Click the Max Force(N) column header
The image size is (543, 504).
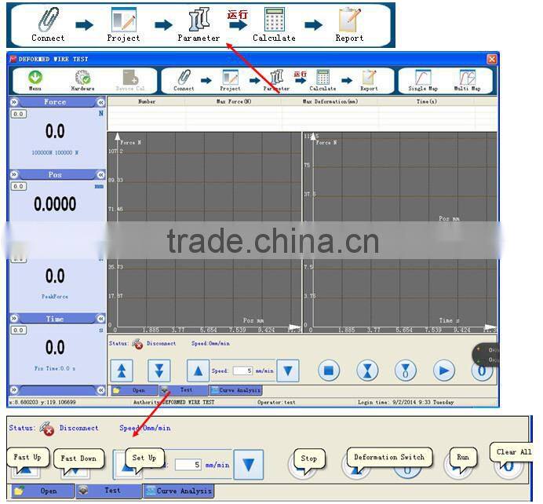click(x=234, y=101)
